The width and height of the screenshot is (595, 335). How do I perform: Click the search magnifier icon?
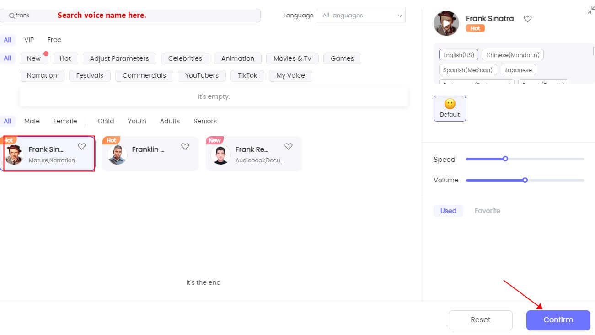(12, 16)
